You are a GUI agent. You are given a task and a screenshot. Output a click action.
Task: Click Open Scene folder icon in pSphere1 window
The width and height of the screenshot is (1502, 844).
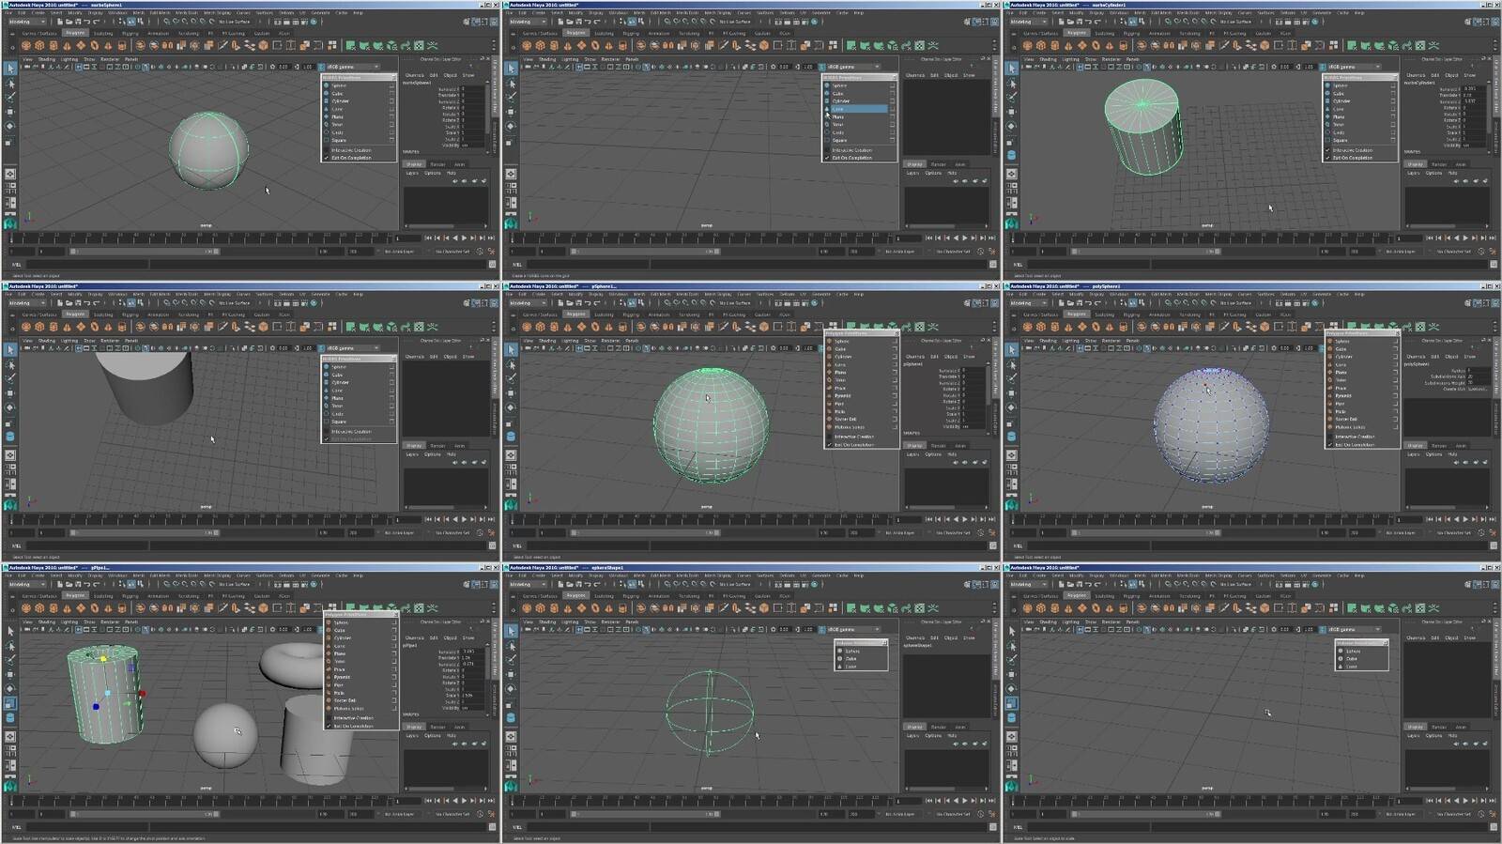pos(569,303)
